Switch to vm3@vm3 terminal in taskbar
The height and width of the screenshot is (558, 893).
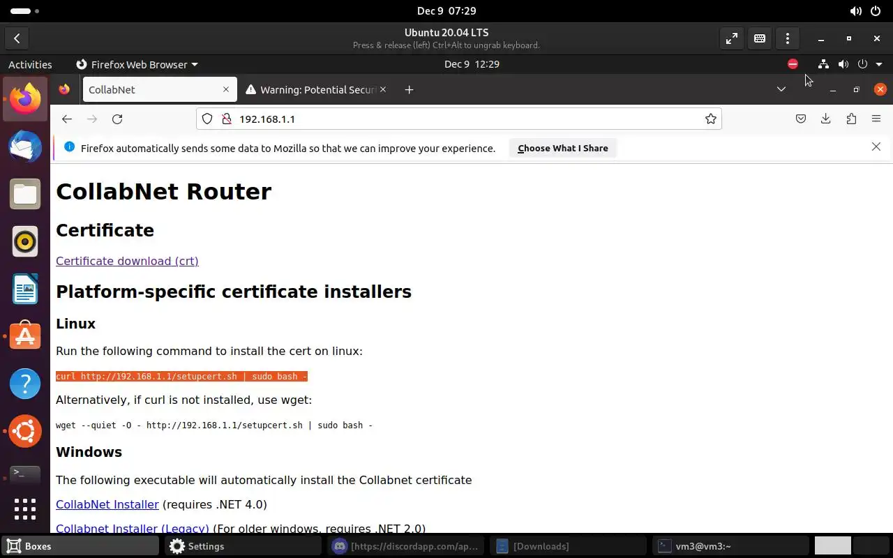click(731, 546)
